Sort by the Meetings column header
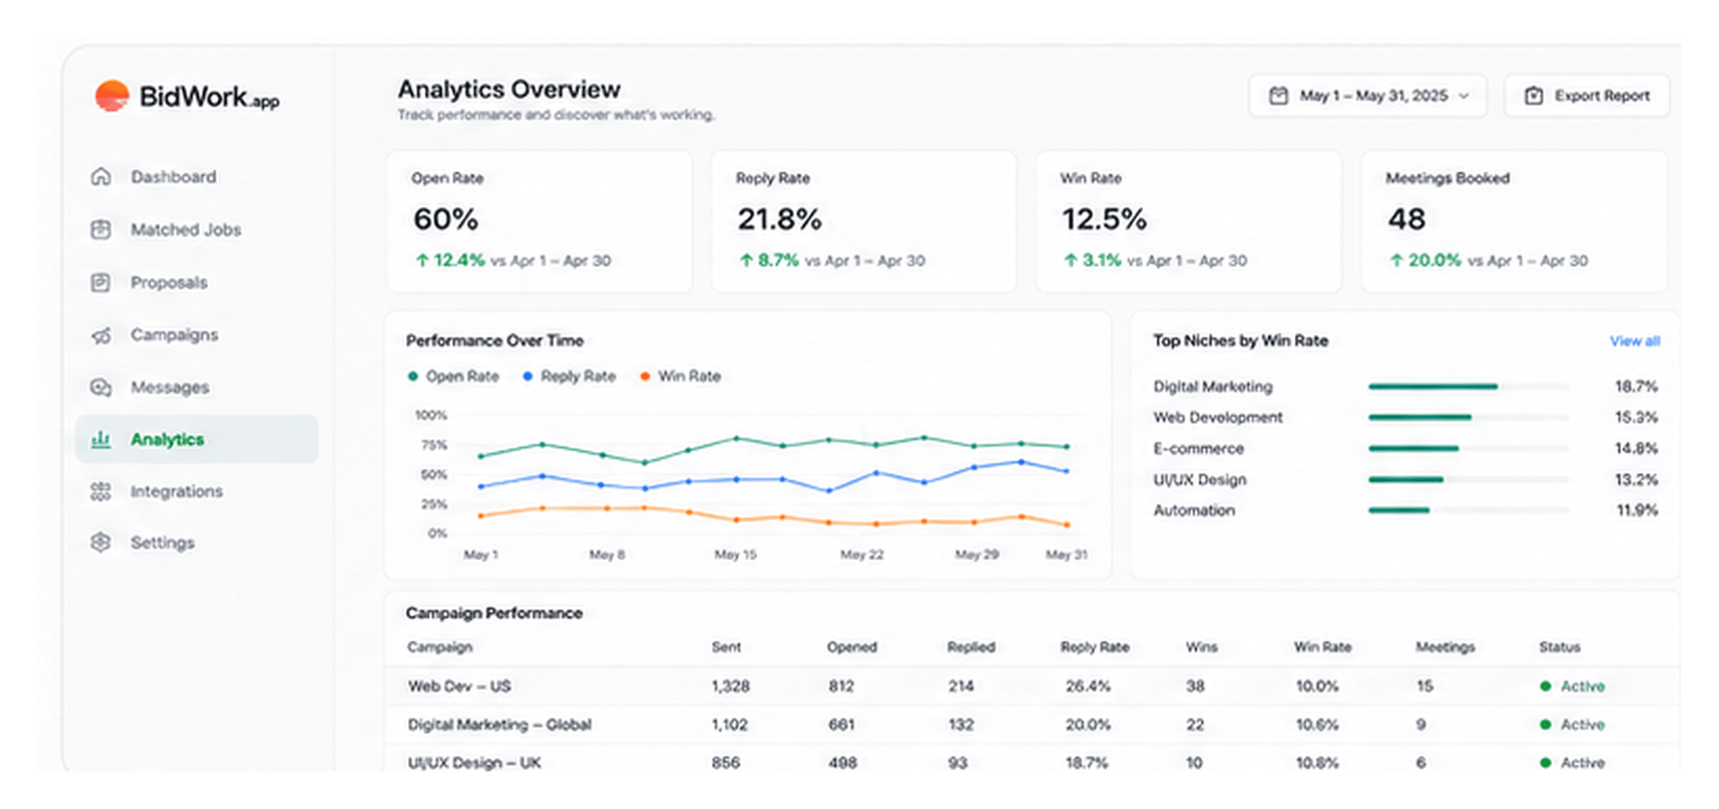Viewport: 1719px width, 809px height. tap(1445, 647)
